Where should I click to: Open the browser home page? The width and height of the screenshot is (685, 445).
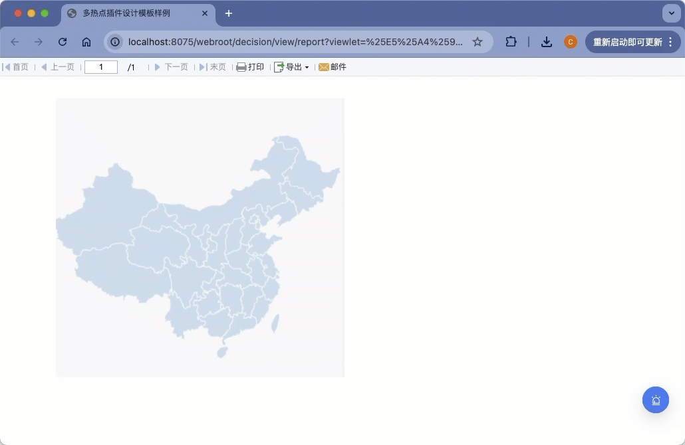point(86,42)
